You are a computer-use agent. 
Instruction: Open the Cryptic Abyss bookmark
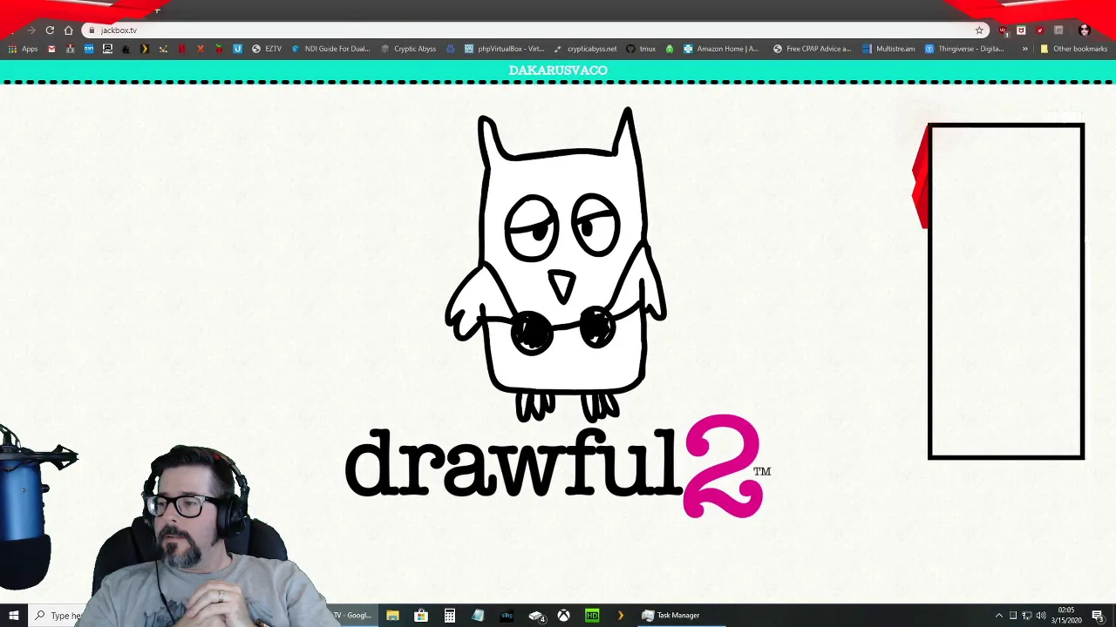[408, 49]
